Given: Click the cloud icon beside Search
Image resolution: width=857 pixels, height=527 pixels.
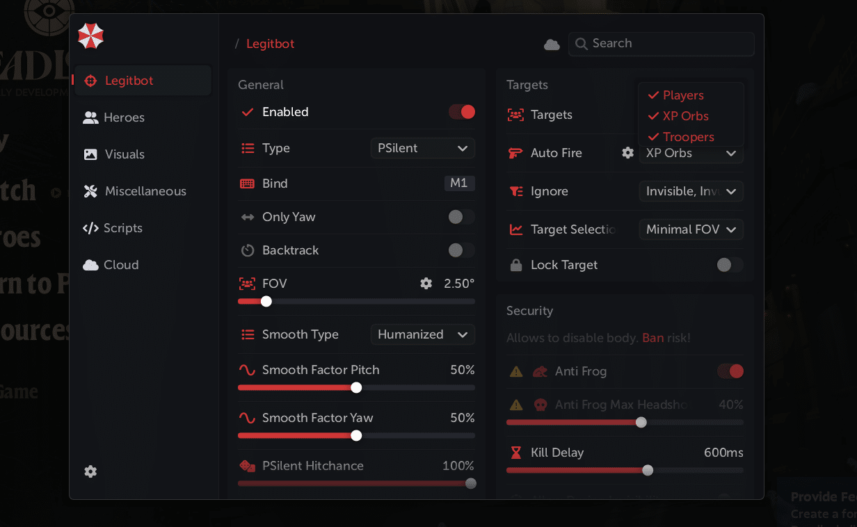Looking at the screenshot, I should (552, 44).
